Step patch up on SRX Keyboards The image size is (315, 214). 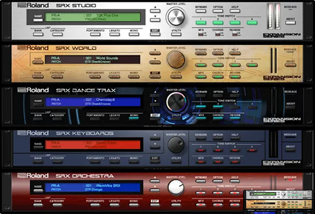[x=155, y=139]
